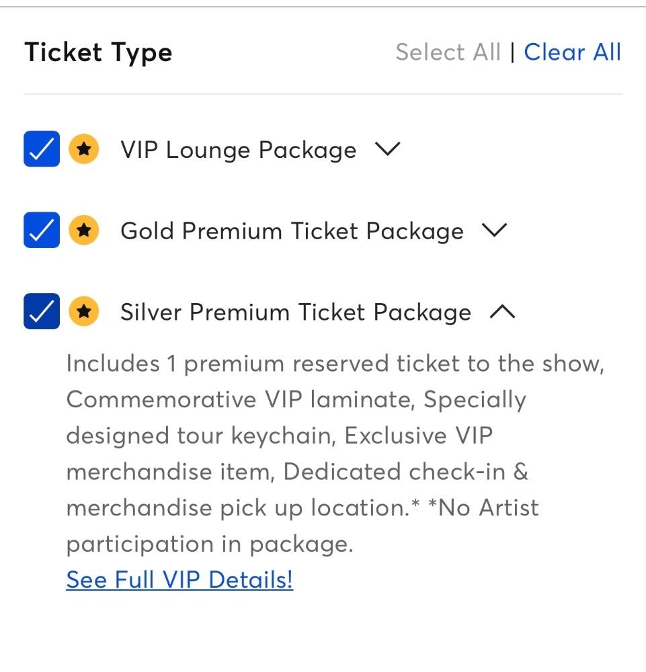Toggle off the Silver Premium Ticket Package checkbox
This screenshot has width=646, height=672.
tap(42, 311)
